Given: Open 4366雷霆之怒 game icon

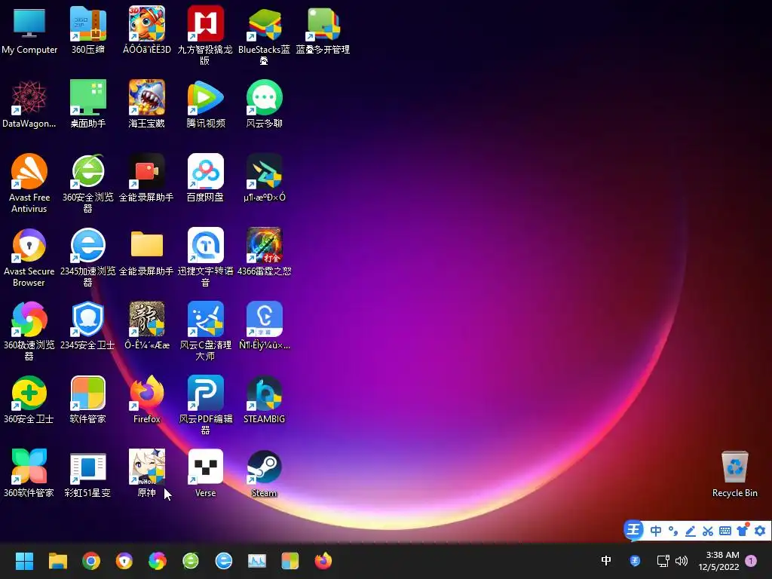Looking at the screenshot, I should tap(264, 251).
